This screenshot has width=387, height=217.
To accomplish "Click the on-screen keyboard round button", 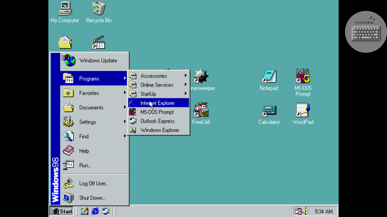I will tap(366, 32).
